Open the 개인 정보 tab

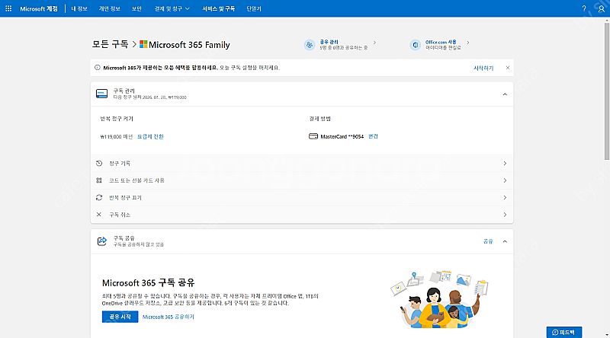pyautogui.click(x=109, y=8)
